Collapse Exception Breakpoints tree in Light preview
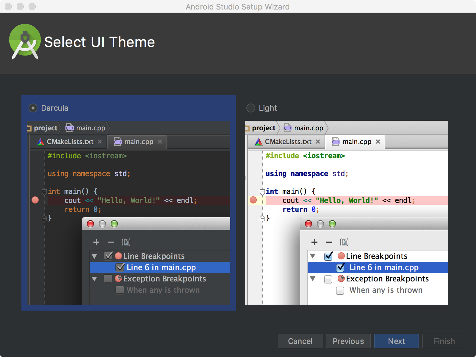 [x=313, y=279]
